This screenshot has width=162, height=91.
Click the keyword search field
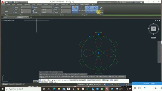coord(107,2)
